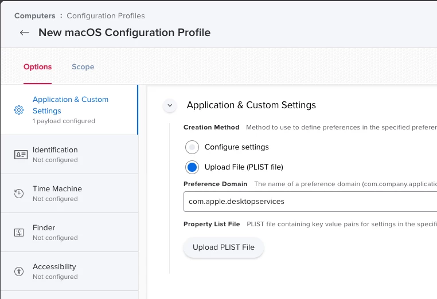Collapse the Application & Custom Settings section

tap(169, 105)
